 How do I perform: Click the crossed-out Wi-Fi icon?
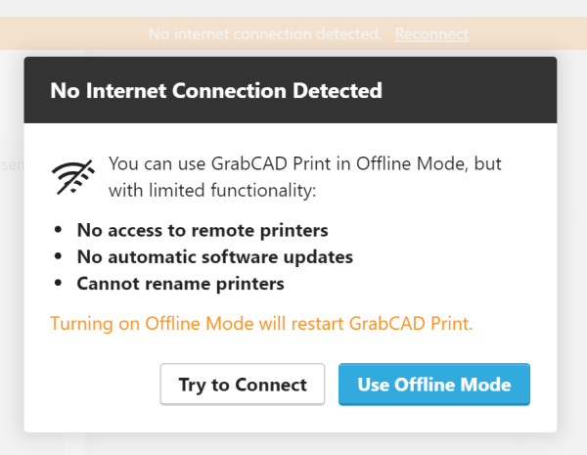pos(73,177)
